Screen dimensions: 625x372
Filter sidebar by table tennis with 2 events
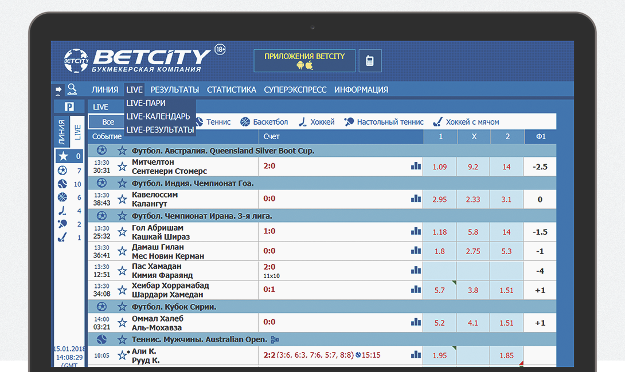pyautogui.click(x=69, y=224)
